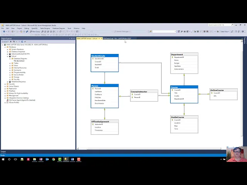Click the File Explorer icon in taskbar
247x185 pixels.
point(34,159)
